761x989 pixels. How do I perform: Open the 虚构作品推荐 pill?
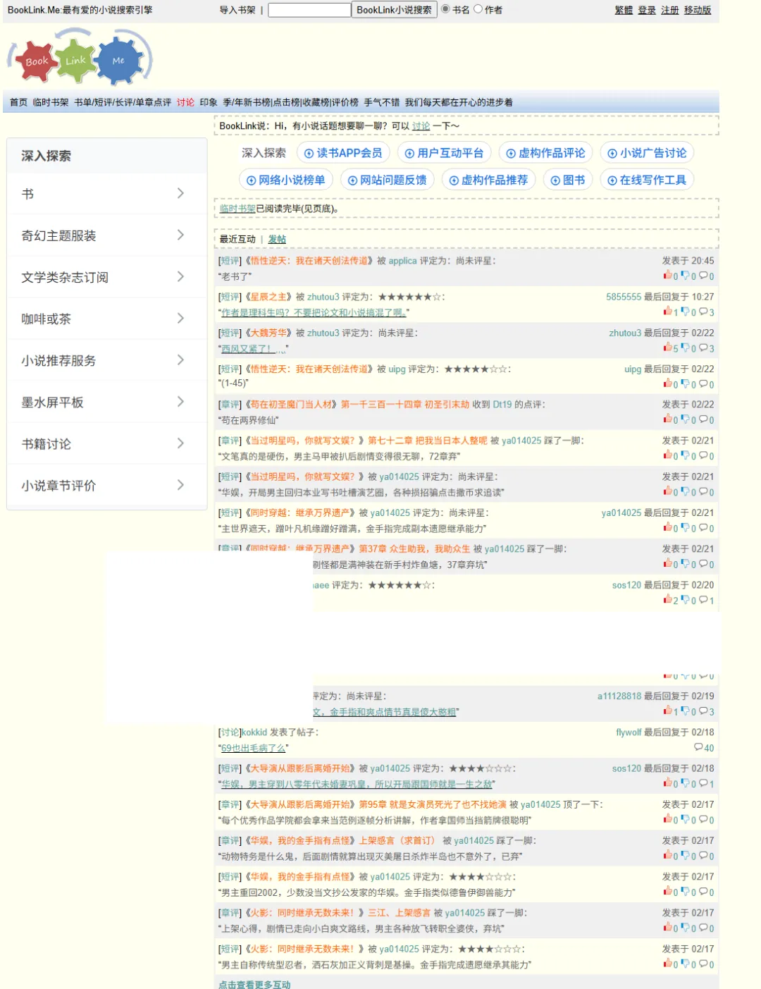click(x=488, y=180)
